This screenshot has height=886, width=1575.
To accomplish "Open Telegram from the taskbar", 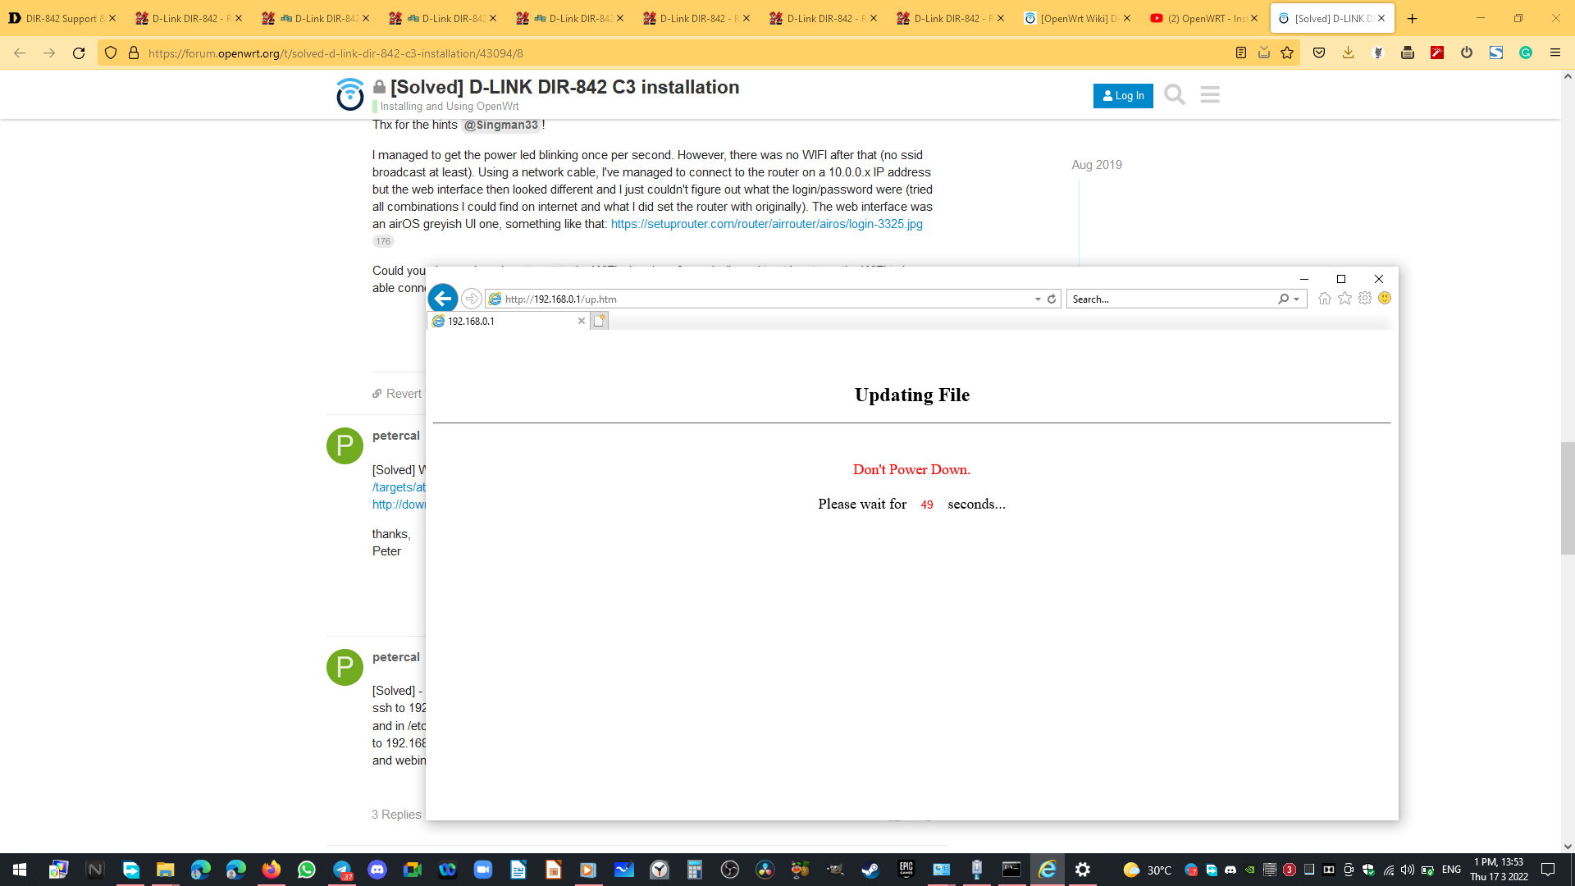I will tap(342, 870).
